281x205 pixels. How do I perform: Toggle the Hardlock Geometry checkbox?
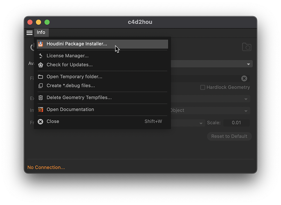pyautogui.click(x=202, y=87)
